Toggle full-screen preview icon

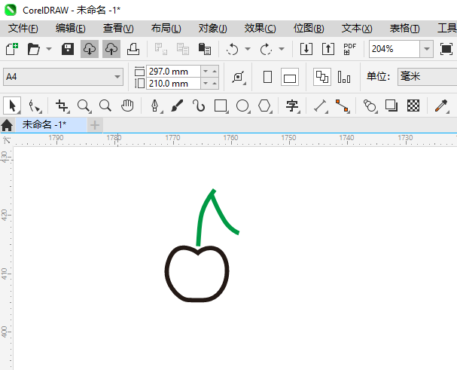pos(446,49)
